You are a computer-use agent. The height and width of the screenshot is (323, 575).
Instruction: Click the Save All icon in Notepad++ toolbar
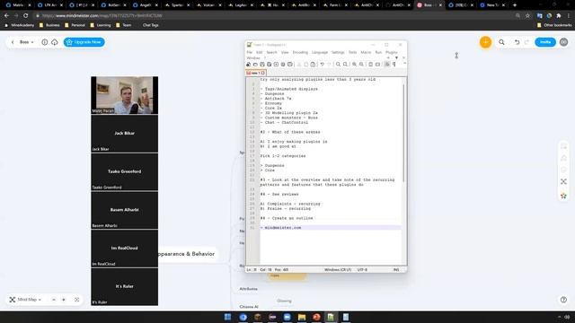point(270,65)
